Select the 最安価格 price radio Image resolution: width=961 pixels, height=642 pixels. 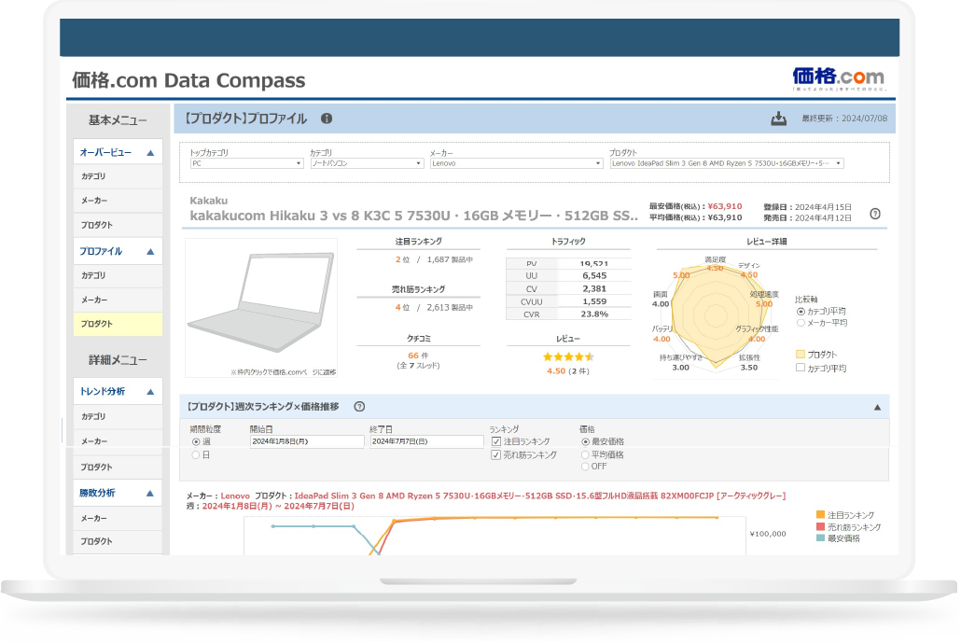pos(585,441)
